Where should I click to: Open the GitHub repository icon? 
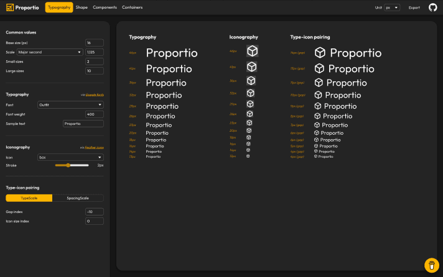click(432, 7)
